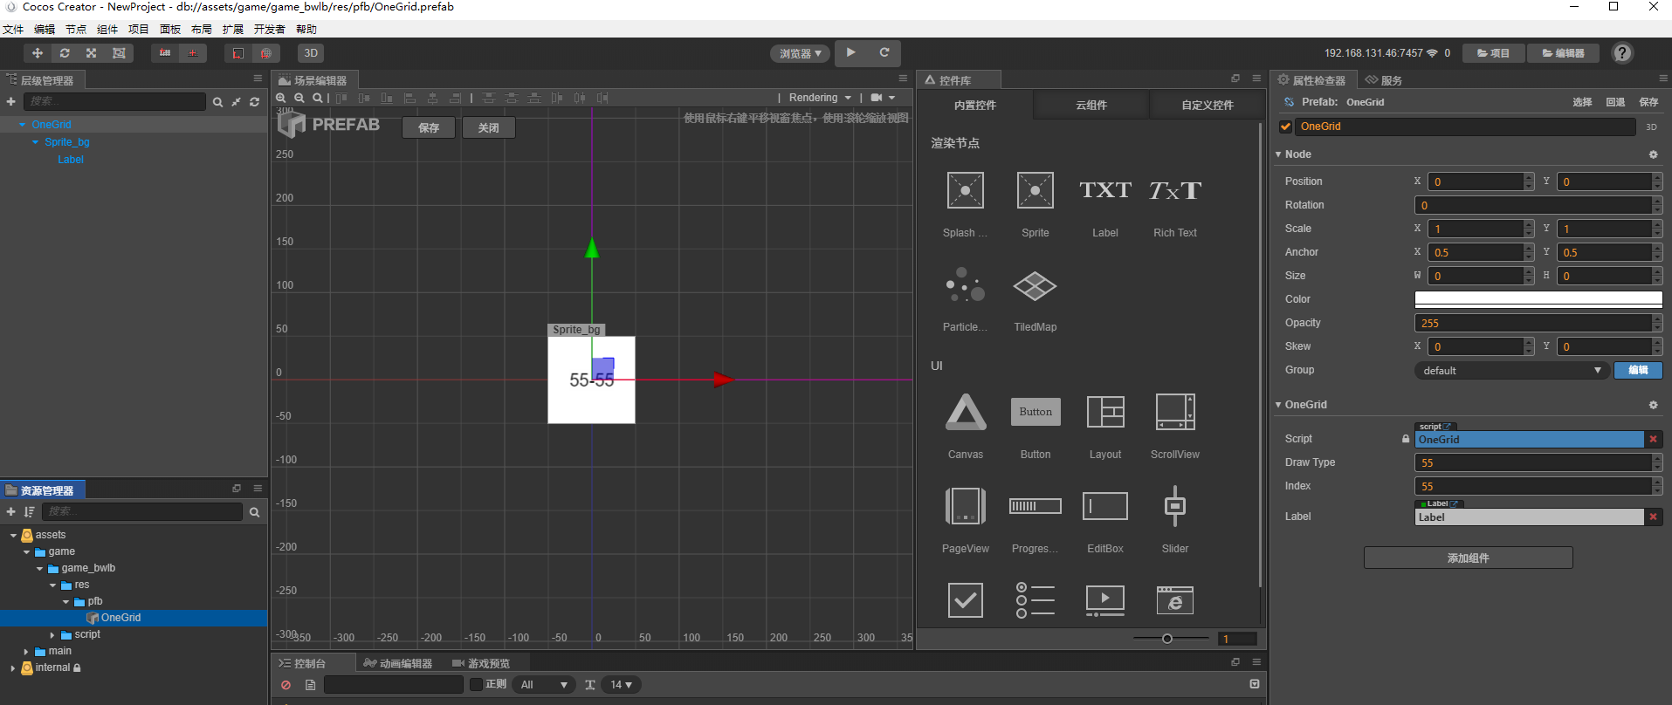This screenshot has width=1672, height=705.
Task: Remove the OneGrid script reference
Action: [1653, 440]
